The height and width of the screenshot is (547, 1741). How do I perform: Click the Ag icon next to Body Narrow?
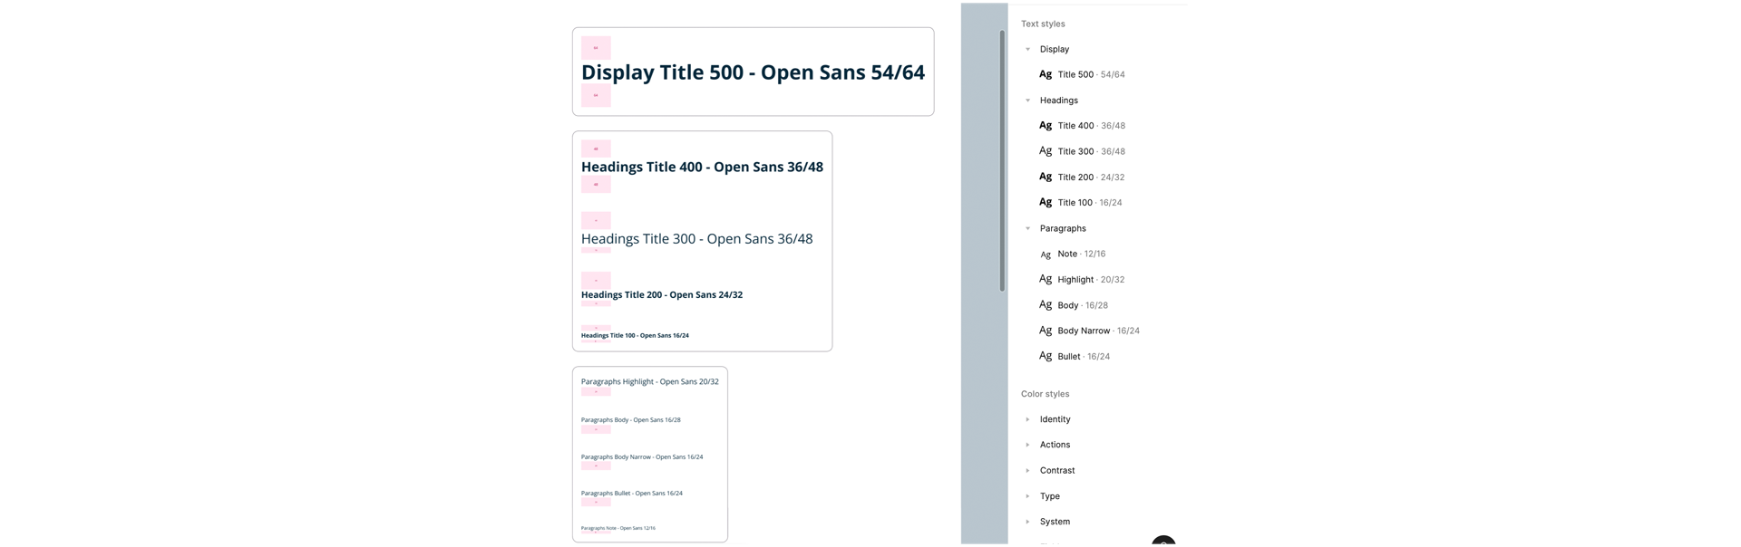[1045, 331]
